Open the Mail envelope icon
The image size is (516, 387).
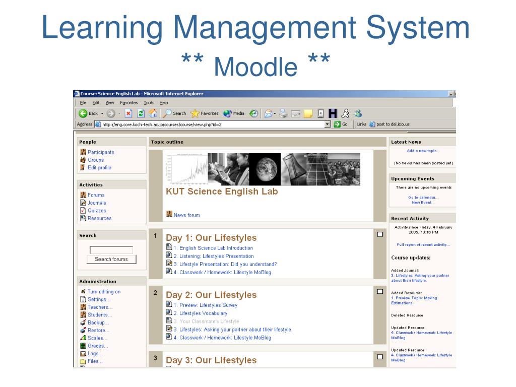click(x=269, y=113)
